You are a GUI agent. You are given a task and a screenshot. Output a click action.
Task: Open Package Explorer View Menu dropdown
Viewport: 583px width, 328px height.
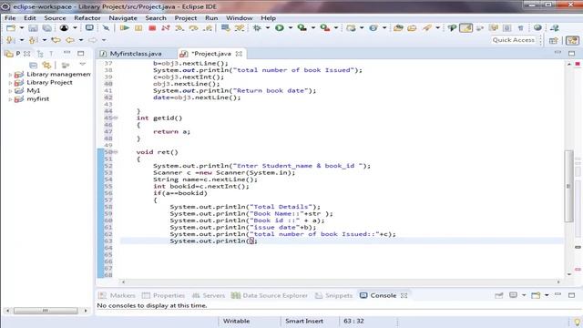click(x=83, y=65)
